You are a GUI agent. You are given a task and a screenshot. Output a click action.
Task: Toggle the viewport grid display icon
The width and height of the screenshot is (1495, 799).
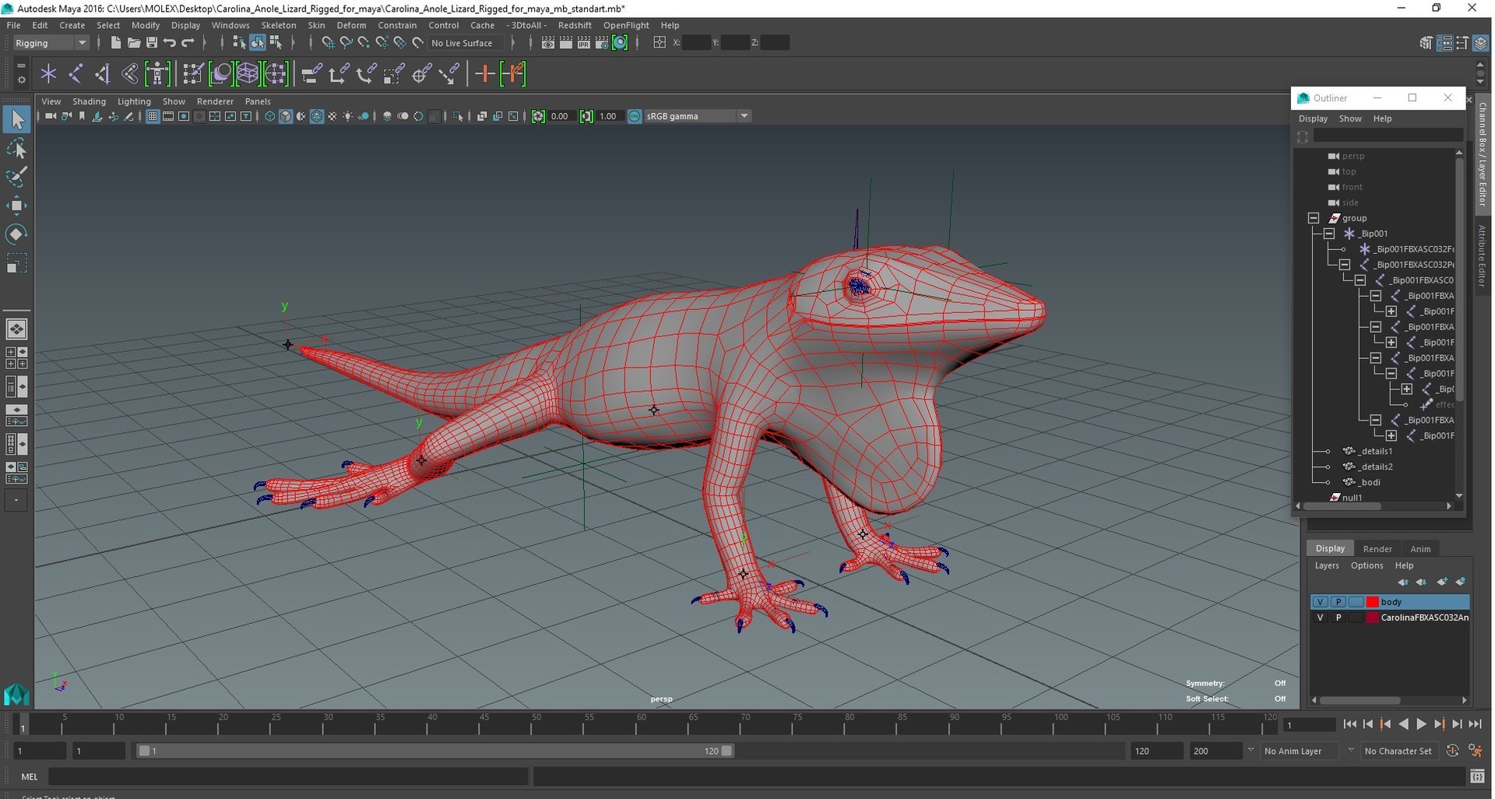click(x=153, y=116)
